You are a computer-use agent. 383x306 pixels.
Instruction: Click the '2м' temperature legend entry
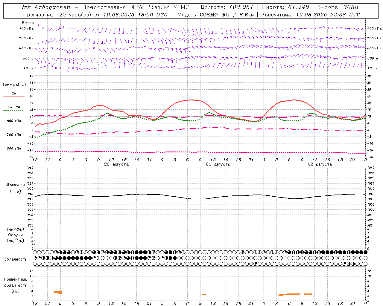14,94
